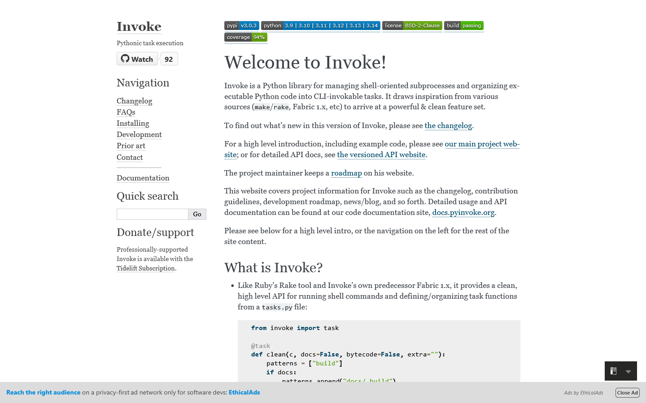Follow the changelog link in the text
This screenshot has width=646, height=403.
(448, 125)
